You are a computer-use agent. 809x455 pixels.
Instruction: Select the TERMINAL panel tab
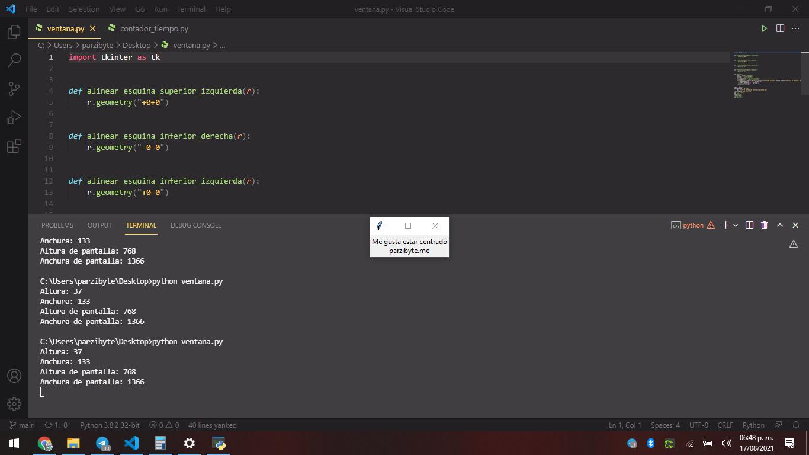click(141, 225)
